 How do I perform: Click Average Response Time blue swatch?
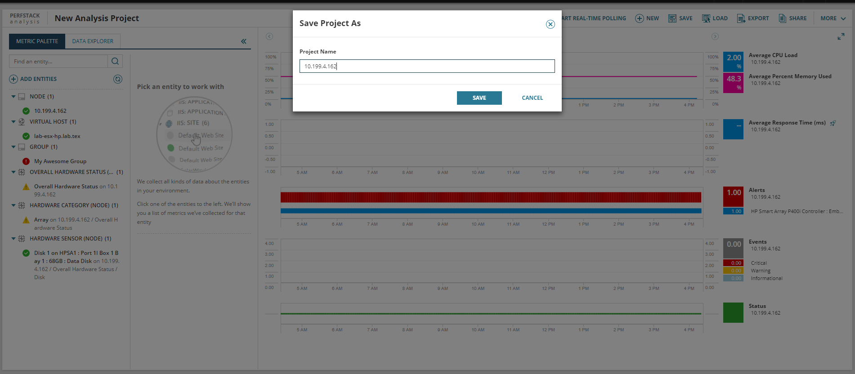(x=733, y=129)
